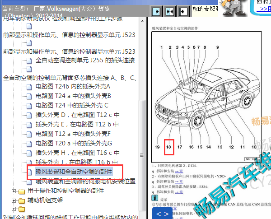Click the blue < > navigation button

pos(162,214)
